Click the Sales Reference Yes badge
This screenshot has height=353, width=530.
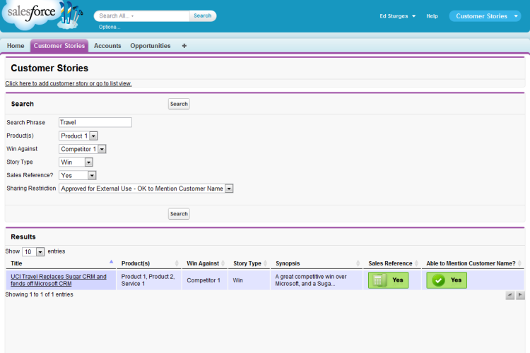[x=388, y=280]
